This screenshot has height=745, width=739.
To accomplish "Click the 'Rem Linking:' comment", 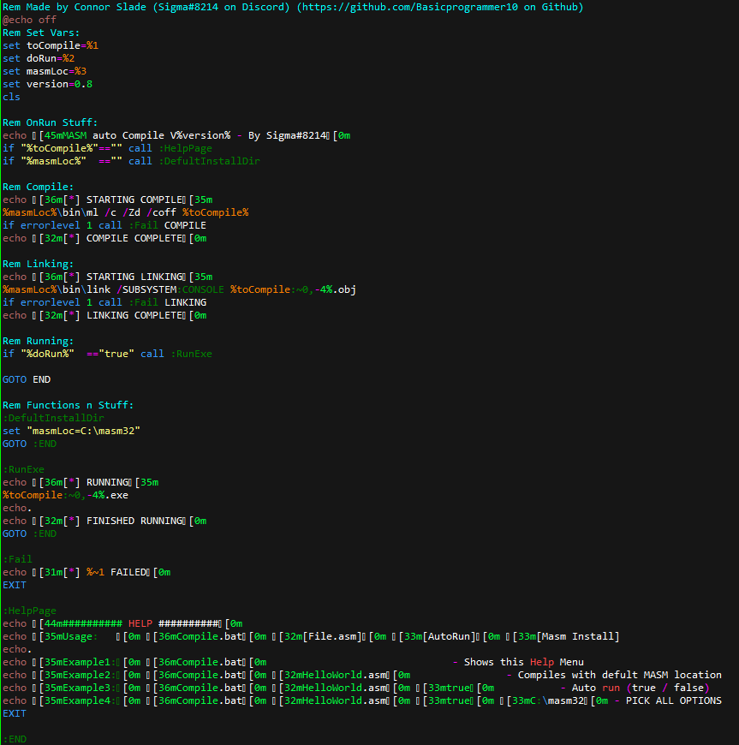I will [x=39, y=264].
